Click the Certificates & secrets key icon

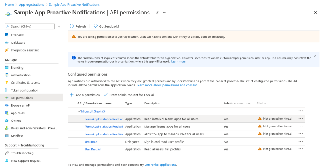[x=7, y=82]
